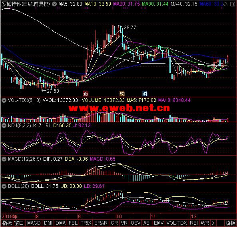237x227 pixels.
Task: Click the 榜 marker icon on chart
Action: (122, 94)
